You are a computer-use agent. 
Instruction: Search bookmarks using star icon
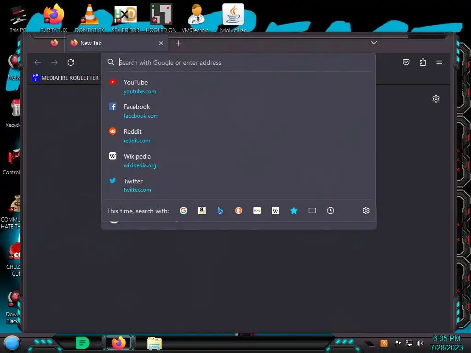coord(294,211)
